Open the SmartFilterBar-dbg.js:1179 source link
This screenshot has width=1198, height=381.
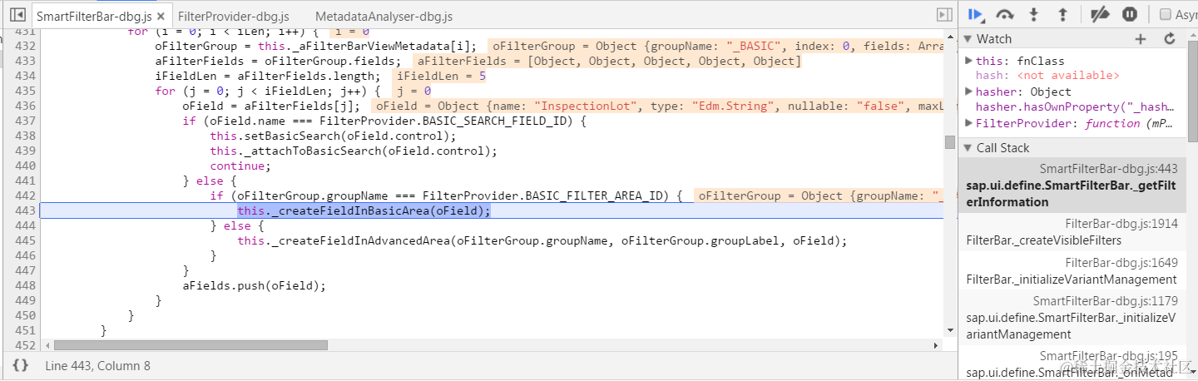1106,301
